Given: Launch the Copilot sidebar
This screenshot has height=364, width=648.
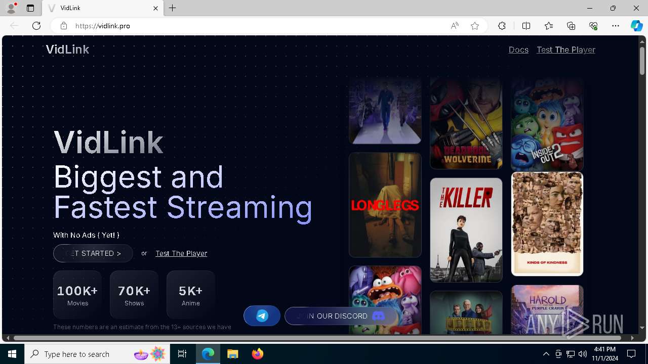Looking at the screenshot, I should coord(637,26).
